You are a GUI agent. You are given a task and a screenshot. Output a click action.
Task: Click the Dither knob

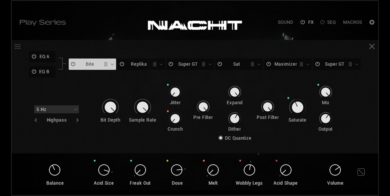(235, 119)
